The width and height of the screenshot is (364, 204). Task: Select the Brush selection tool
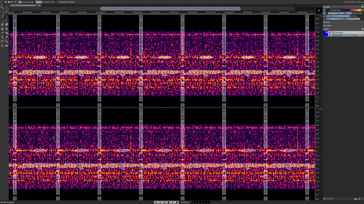[2, 16]
